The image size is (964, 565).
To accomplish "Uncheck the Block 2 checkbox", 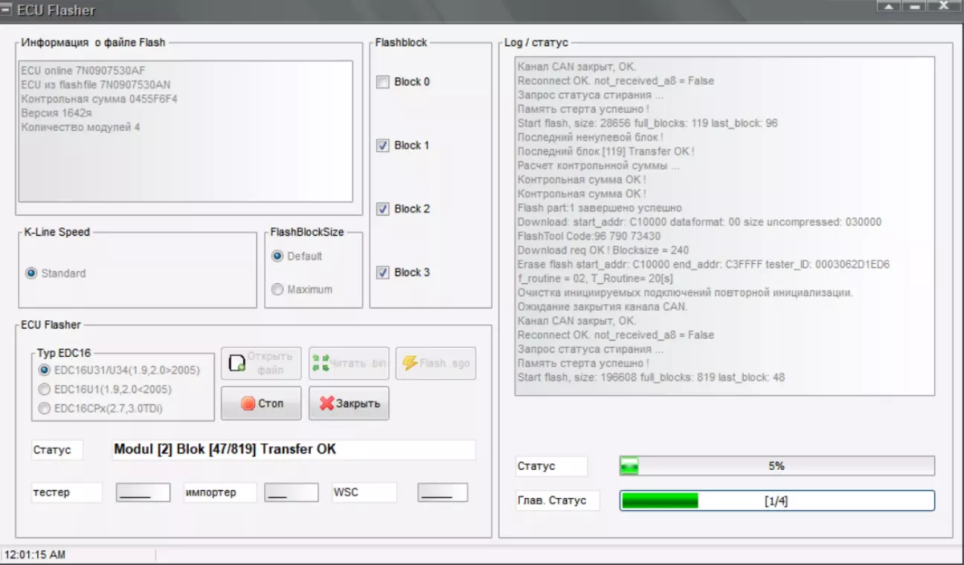I will (x=383, y=209).
